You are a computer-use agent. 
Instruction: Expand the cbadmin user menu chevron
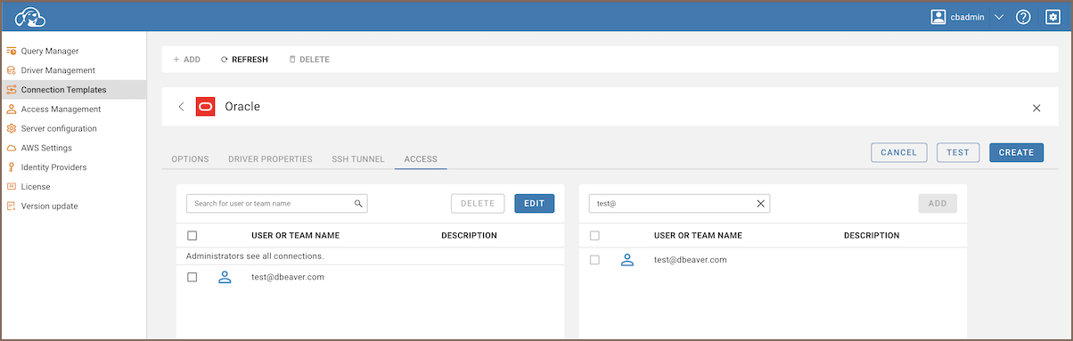(x=998, y=17)
